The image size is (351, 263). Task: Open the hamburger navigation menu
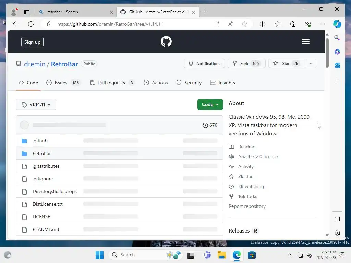(305, 41)
